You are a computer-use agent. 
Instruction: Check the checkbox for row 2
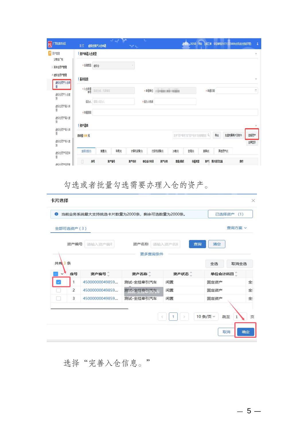pyautogui.click(x=59, y=290)
